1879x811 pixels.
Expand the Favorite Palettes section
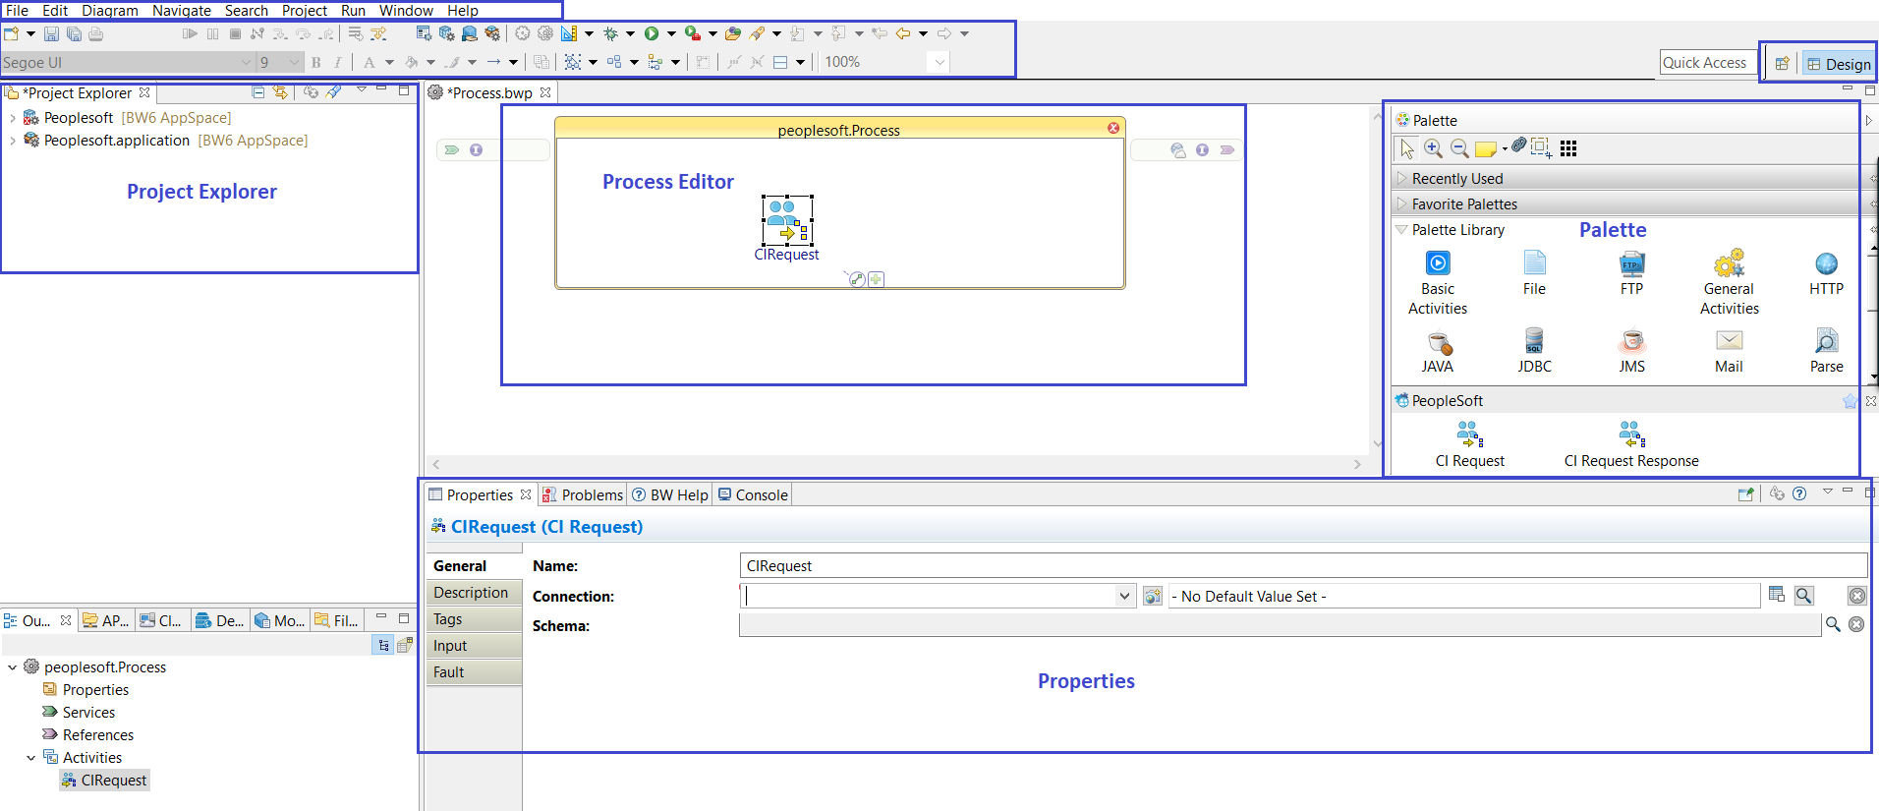1402,204
